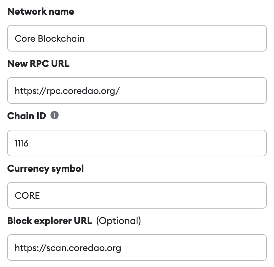Click the https://scan.coredao.org explorer text

(68, 248)
